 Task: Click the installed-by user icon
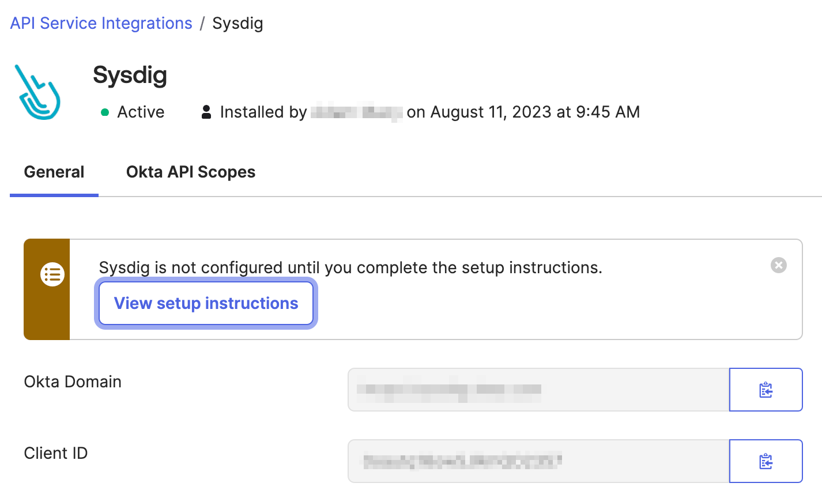point(206,112)
